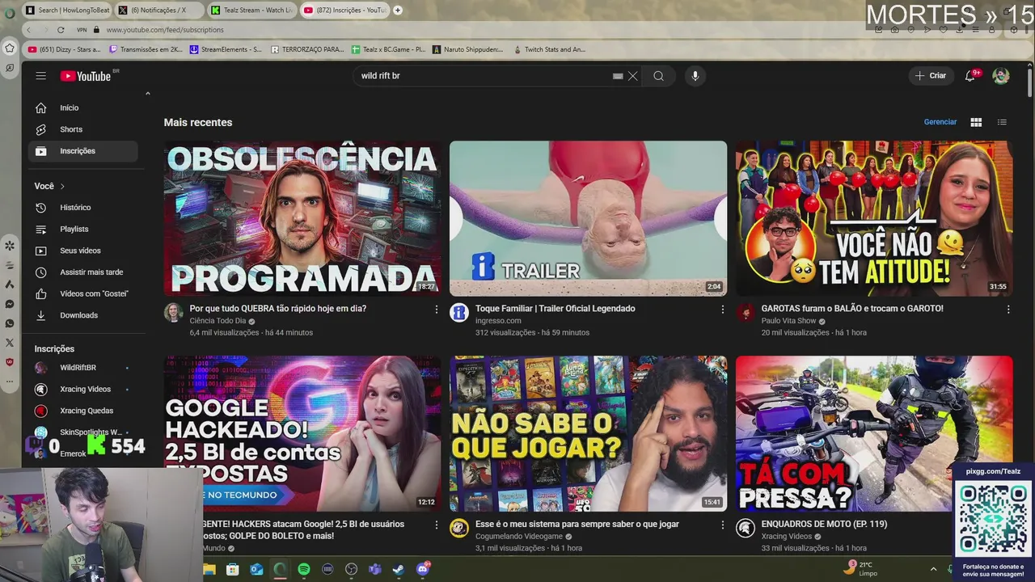Image resolution: width=1035 pixels, height=582 pixels.
Task: Open options for Toque Familiar trailer
Action: pyautogui.click(x=722, y=310)
